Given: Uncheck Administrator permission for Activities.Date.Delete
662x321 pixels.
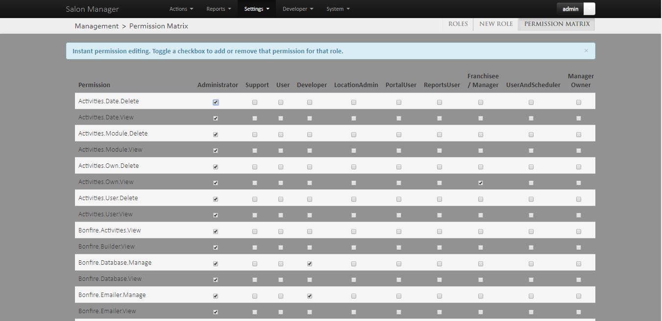Looking at the screenshot, I should 216,102.
